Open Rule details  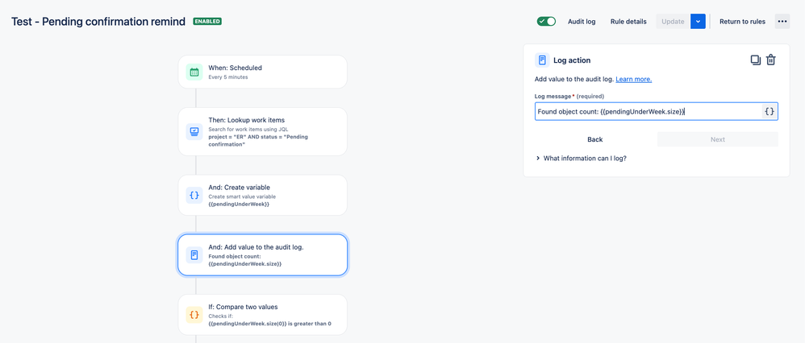click(628, 22)
